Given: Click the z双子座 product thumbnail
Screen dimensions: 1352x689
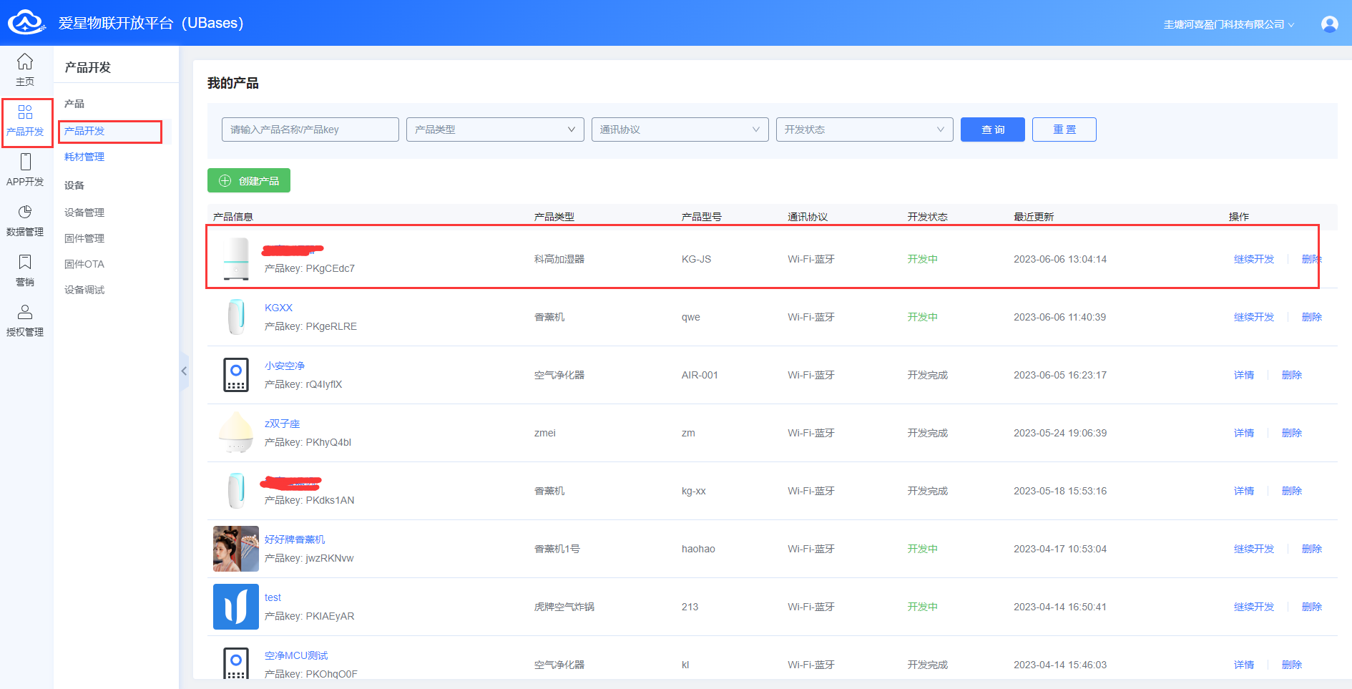Looking at the screenshot, I should (x=236, y=433).
